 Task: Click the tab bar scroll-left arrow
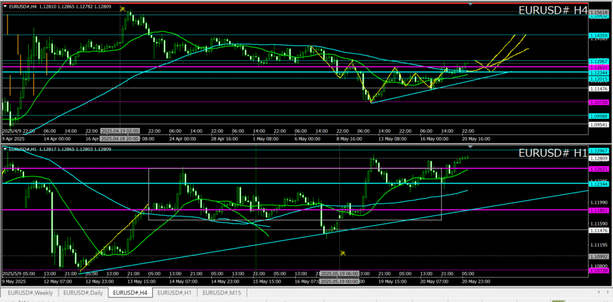click(x=600, y=292)
